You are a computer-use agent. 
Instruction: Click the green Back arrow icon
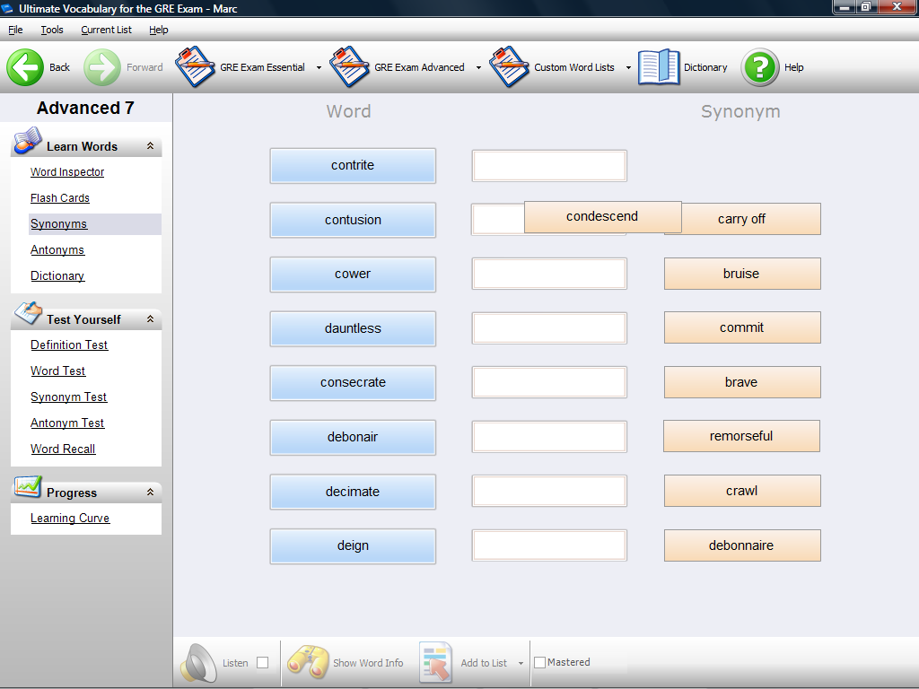tap(25, 67)
